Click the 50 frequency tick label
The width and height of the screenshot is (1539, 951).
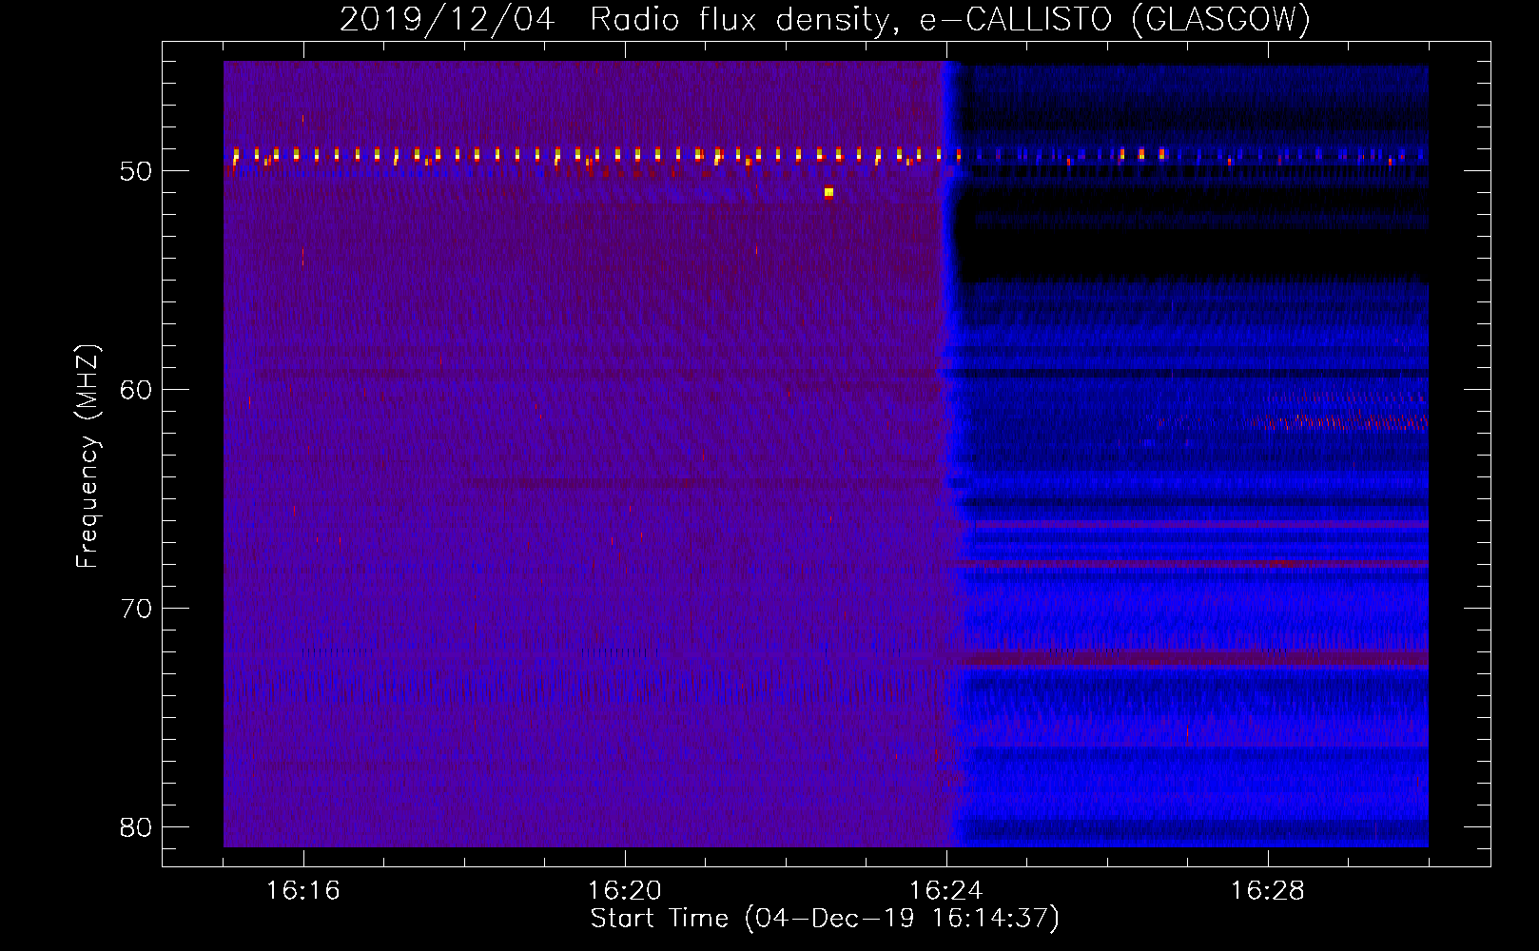(x=137, y=171)
